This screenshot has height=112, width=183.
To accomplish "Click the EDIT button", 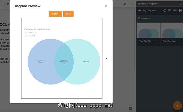I will 68,14.
